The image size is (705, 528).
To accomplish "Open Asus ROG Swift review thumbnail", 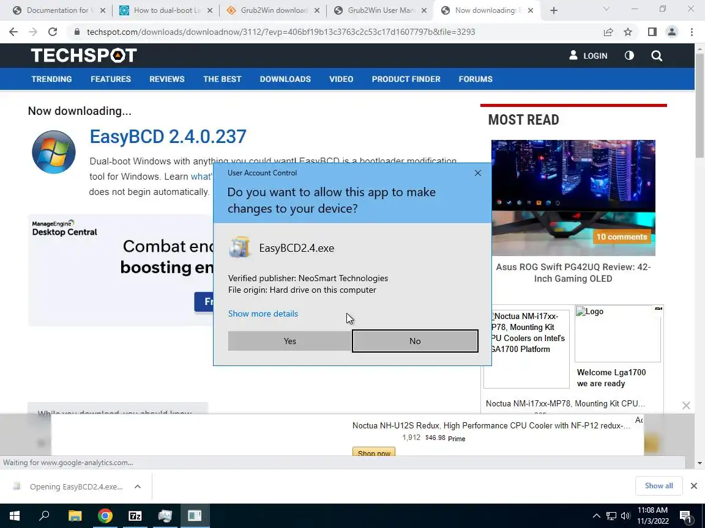I will [x=573, y=197].
